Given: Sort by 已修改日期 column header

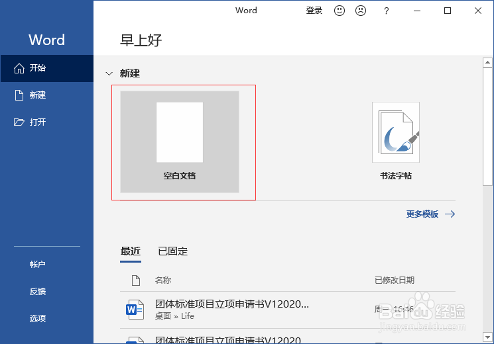Looking at the screenshot, I should coord(394,280).
